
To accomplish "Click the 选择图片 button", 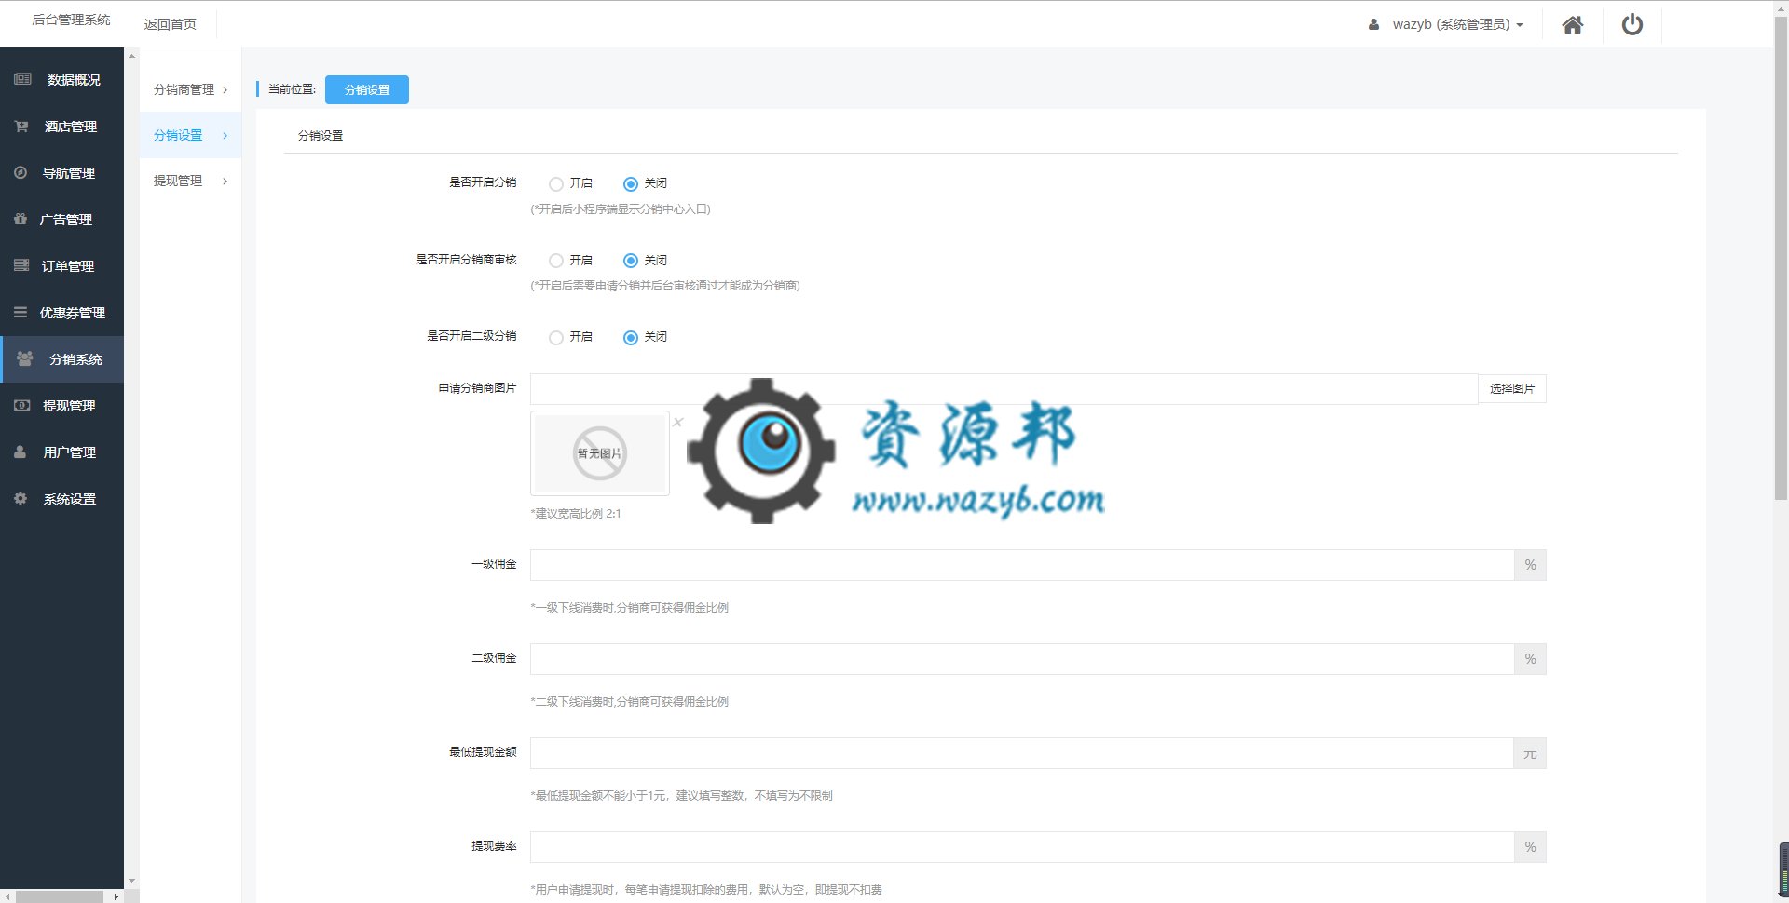I will click(1511, 388).
